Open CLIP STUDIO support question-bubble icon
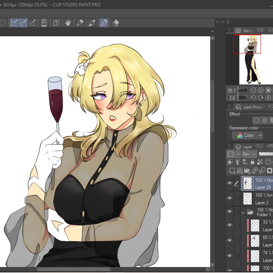The height and width of the screenshot is (273, 273). click(x=56, y=23)
